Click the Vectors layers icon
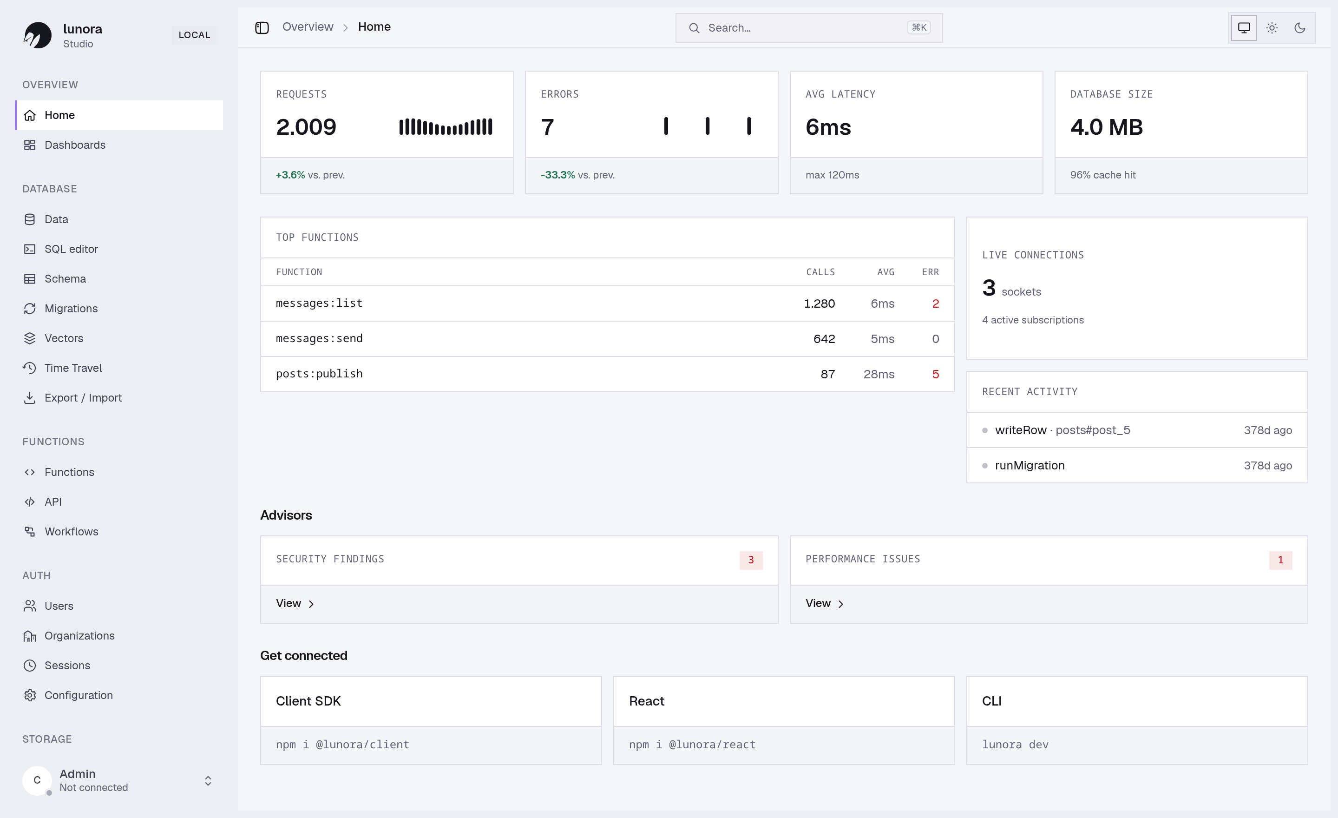1338x818 pixels. coord(30,338)
